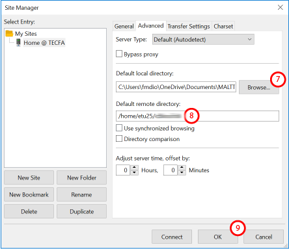
Task: Click the New Site button
Action: tap(29, 177)
